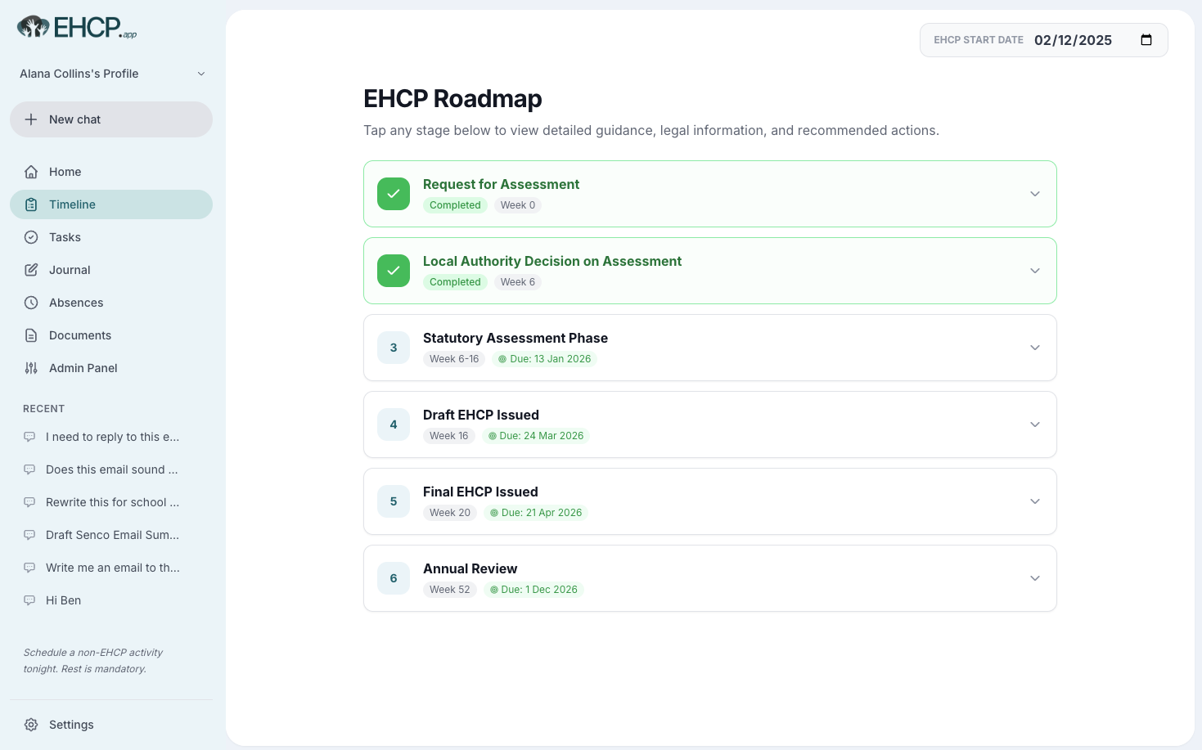This screenshot has height=750, width=1202.
Task: Expand the Statutory Assessment Phase chevron
Action: coord(1035,348)
